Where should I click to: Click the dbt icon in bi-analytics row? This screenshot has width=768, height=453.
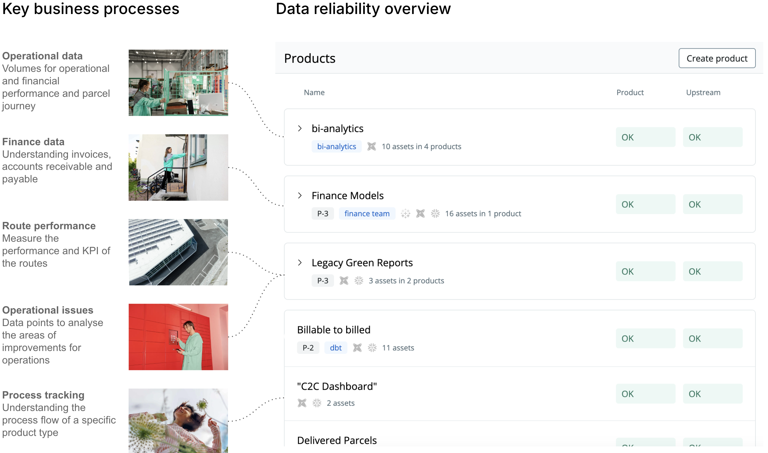(x=372, y=146)
